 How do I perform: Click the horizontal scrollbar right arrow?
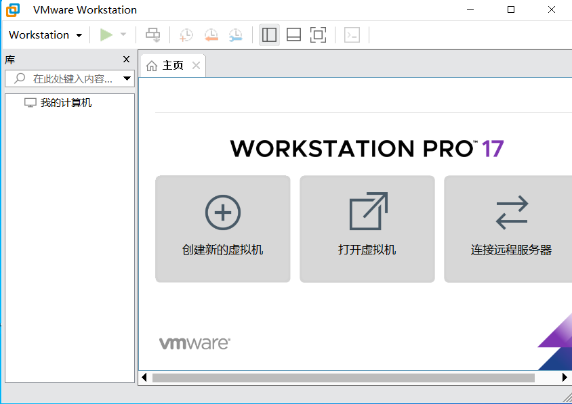565,378
